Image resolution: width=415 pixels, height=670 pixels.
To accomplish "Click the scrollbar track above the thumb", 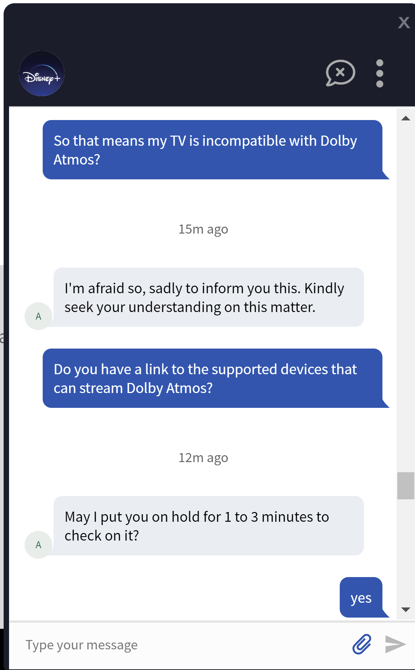I will tap(406, 289).
